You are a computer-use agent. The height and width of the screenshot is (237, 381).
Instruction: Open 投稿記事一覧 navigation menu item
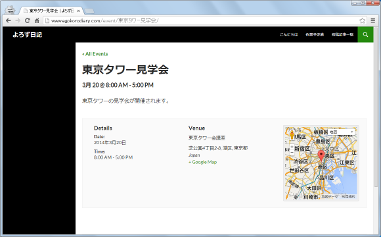click(x=343, y=35)
